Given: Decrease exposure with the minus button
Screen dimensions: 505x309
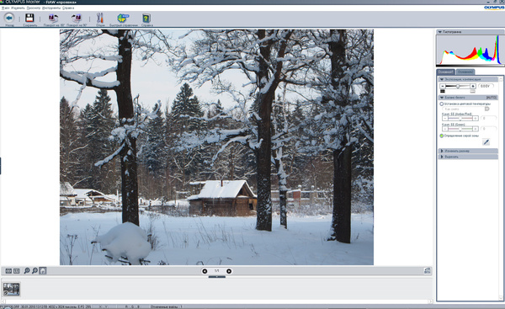Looking at the screenshot, I should tap(443, 86).
